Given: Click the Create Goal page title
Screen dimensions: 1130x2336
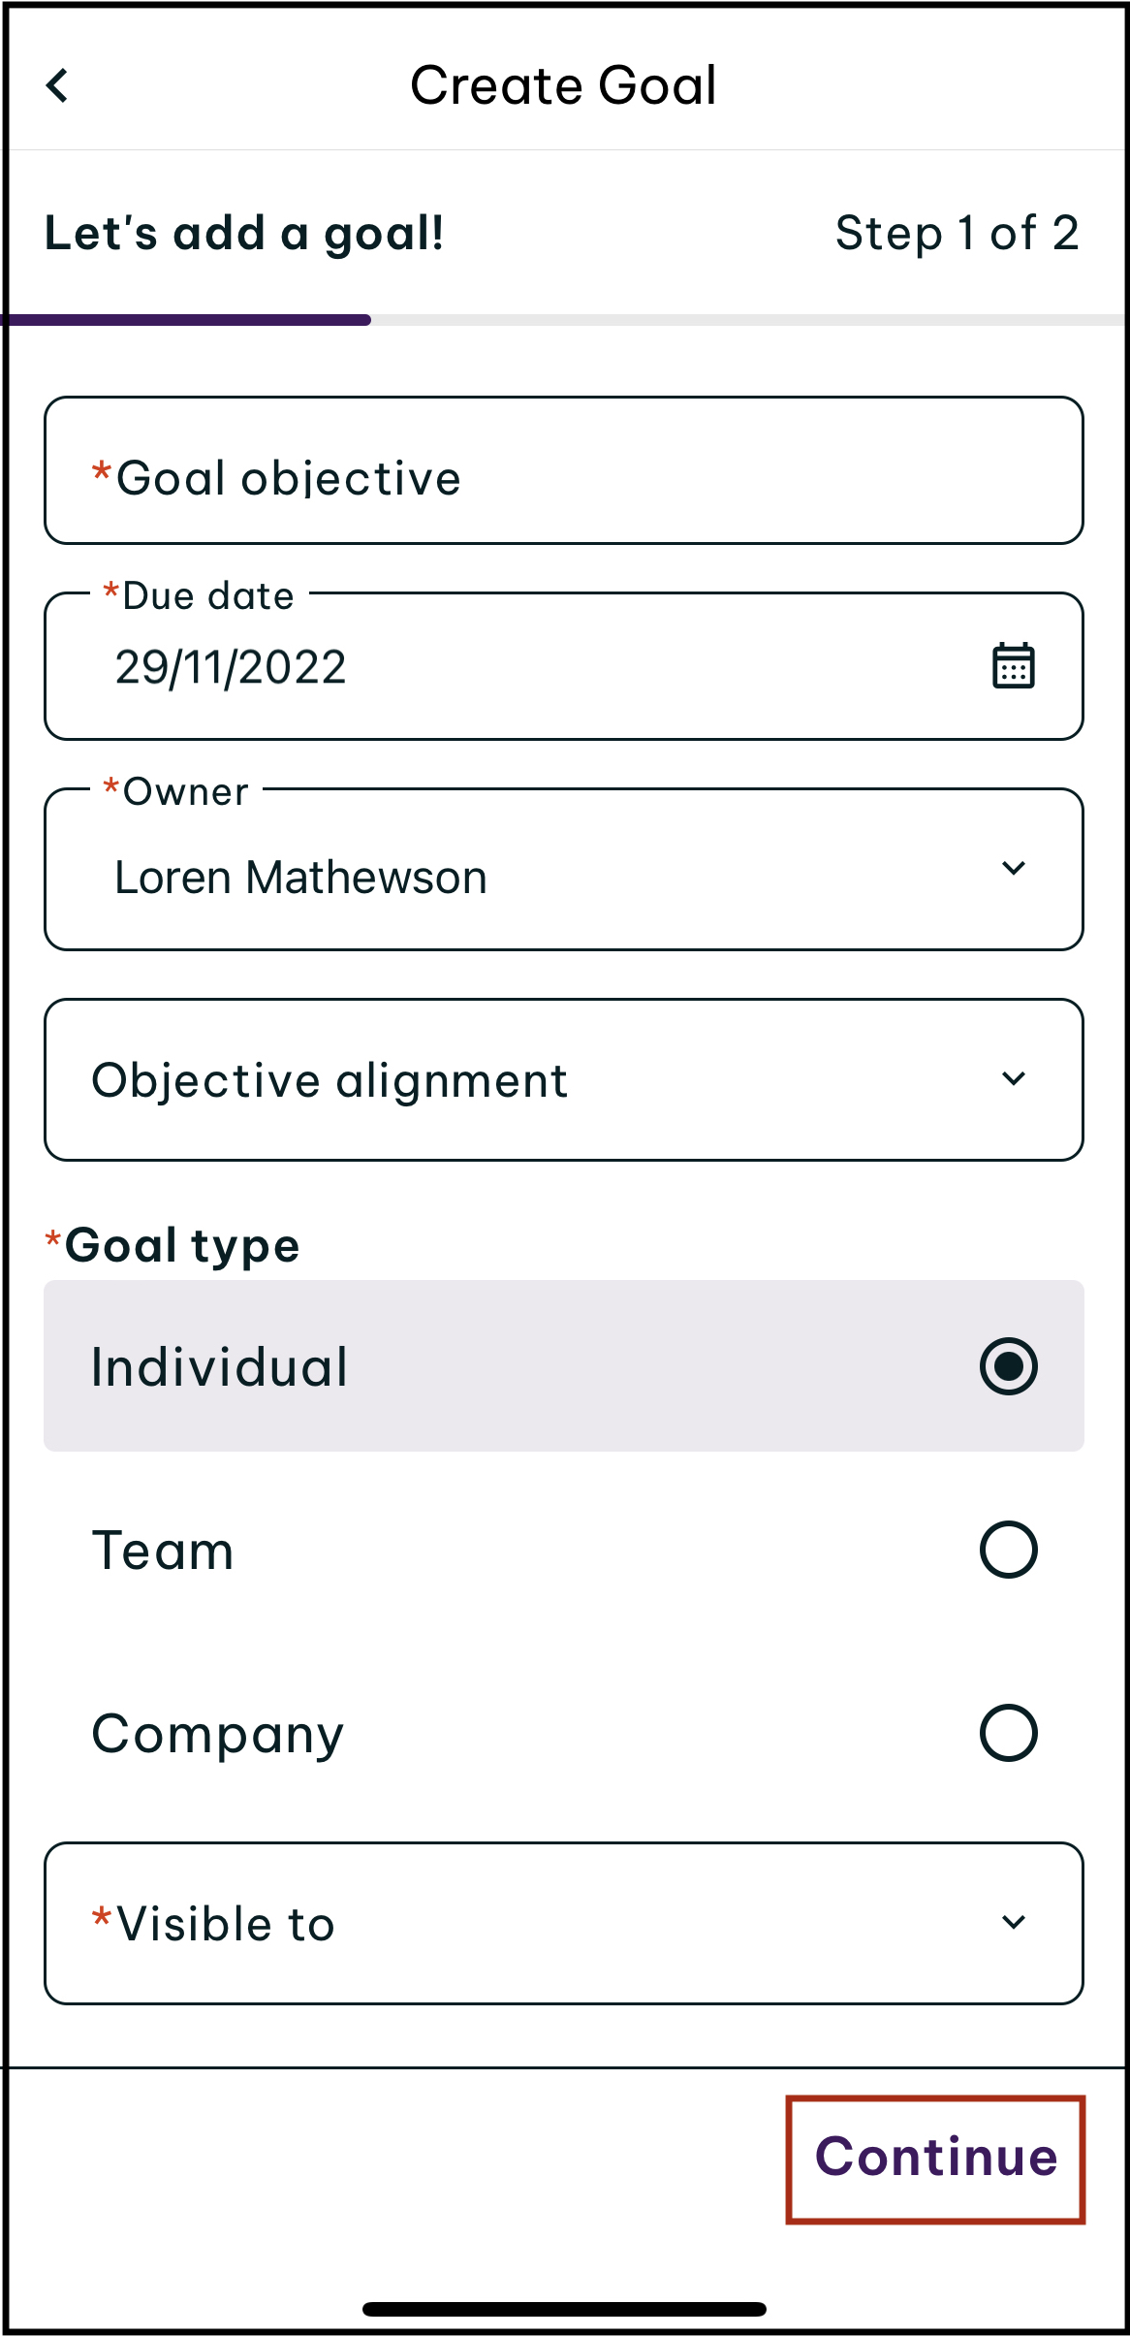Looking at the screenshot, I should tap(563, 85).
